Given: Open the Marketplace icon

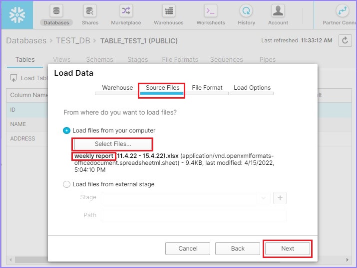Looking at the screenshot, I should (x=126, y=10).
